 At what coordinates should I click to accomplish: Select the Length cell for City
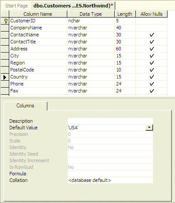point(125,56)
